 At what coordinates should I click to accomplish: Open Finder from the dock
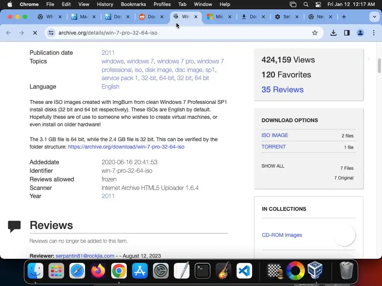[x=35, y=271]
